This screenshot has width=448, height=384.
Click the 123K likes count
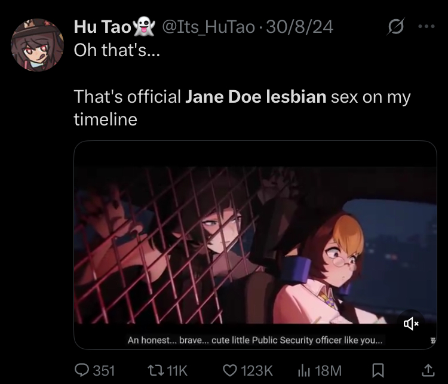[257, 371]
